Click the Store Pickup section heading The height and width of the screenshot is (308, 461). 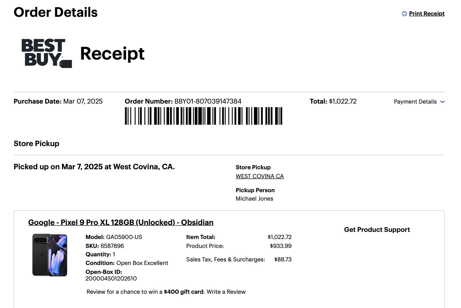click(x=37, y=143)
